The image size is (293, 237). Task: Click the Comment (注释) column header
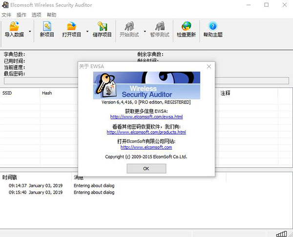tap(248, 93)
